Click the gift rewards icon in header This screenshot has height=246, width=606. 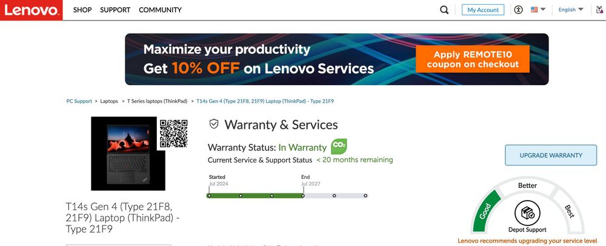599,10
